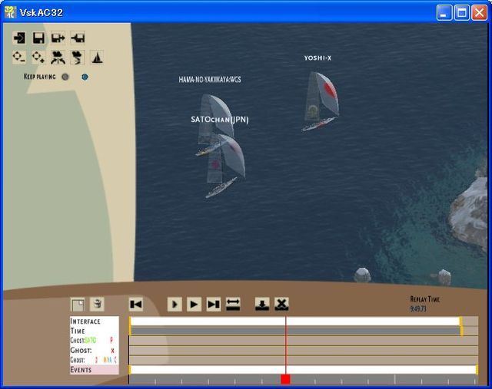492x389 pixels.
Task: Select the sailboat view icon
Action: [x=97, y=58]
